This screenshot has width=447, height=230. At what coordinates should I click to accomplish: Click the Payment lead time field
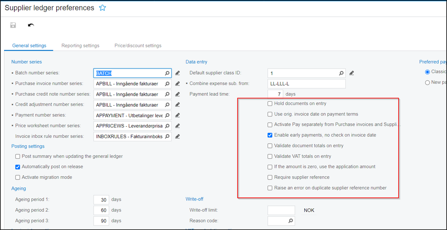[275, 94]
